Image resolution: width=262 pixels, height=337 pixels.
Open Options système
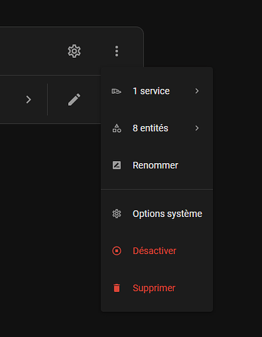pyautogui.click(x=157, y=214)
